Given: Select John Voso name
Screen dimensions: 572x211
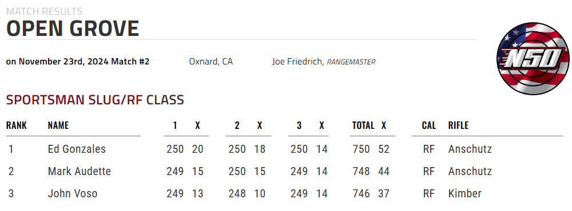Looking at the screenshot, I should pos(73,193).
